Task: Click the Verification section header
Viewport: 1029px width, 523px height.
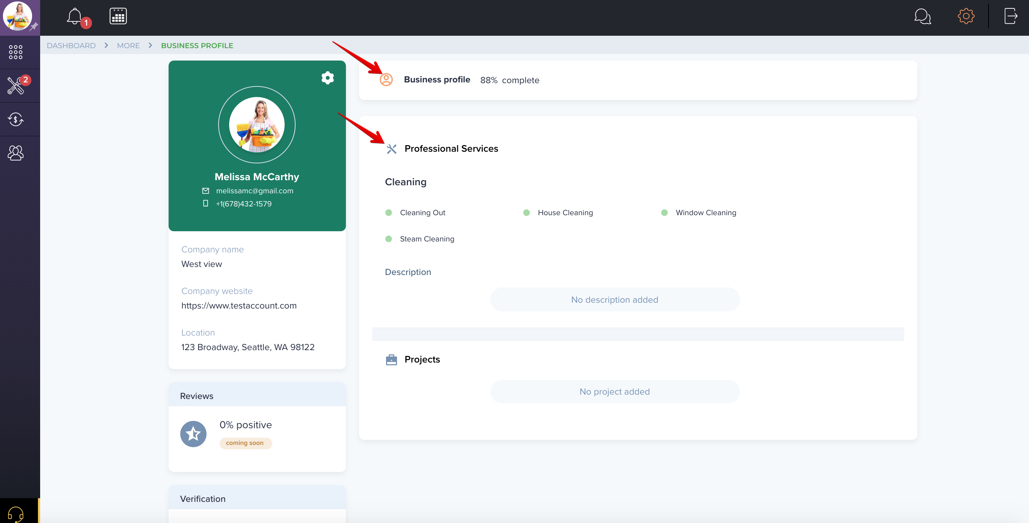Action: point(257,498)
